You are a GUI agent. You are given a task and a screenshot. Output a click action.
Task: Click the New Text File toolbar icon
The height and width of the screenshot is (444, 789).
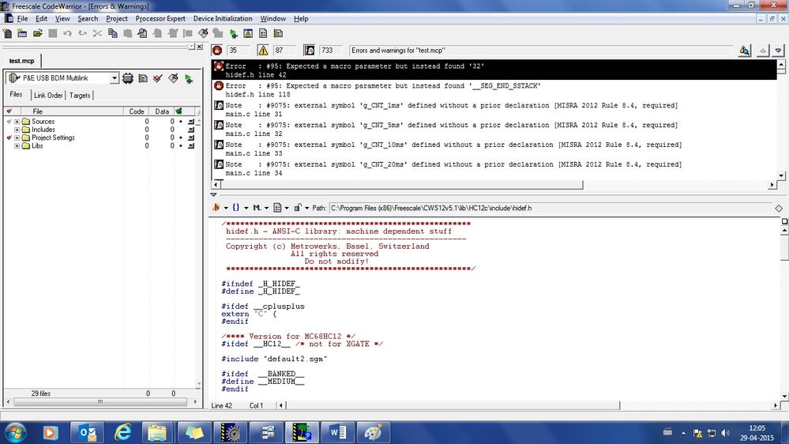pos(8,34)
